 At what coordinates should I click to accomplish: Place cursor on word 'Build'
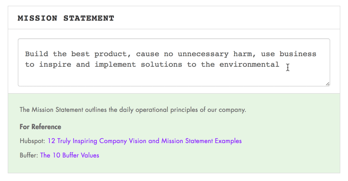coord(37,54)
